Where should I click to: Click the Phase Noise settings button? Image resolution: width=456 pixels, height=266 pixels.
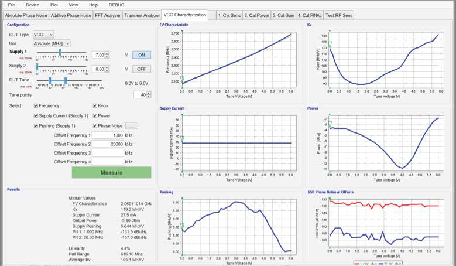[132, 126]
